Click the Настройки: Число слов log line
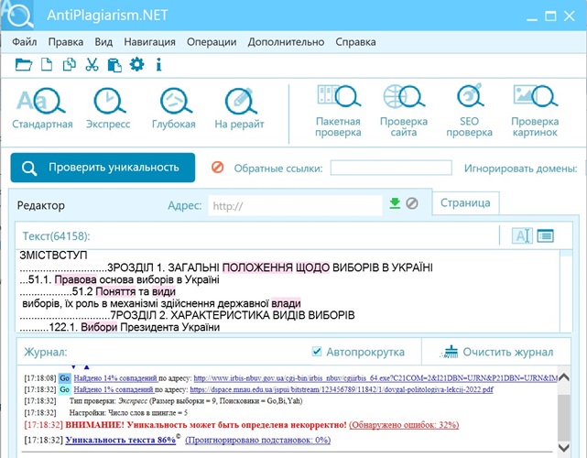 [128, 413]
